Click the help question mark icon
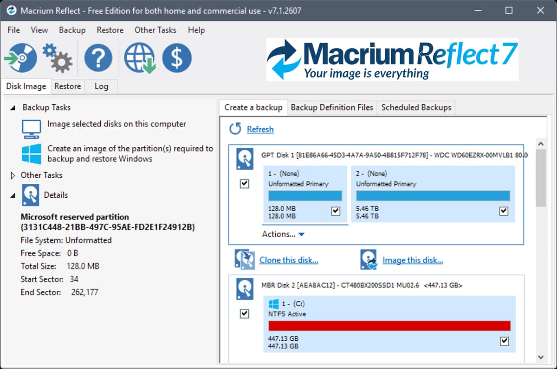 click(x=98, y=58)
